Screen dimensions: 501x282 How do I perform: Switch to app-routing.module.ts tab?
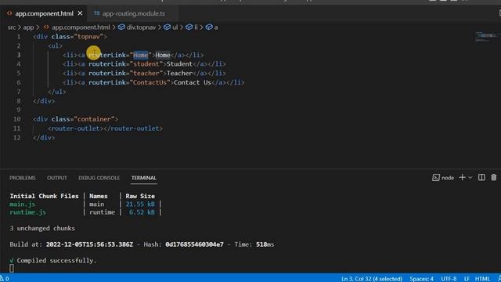[x=134, y=13]
